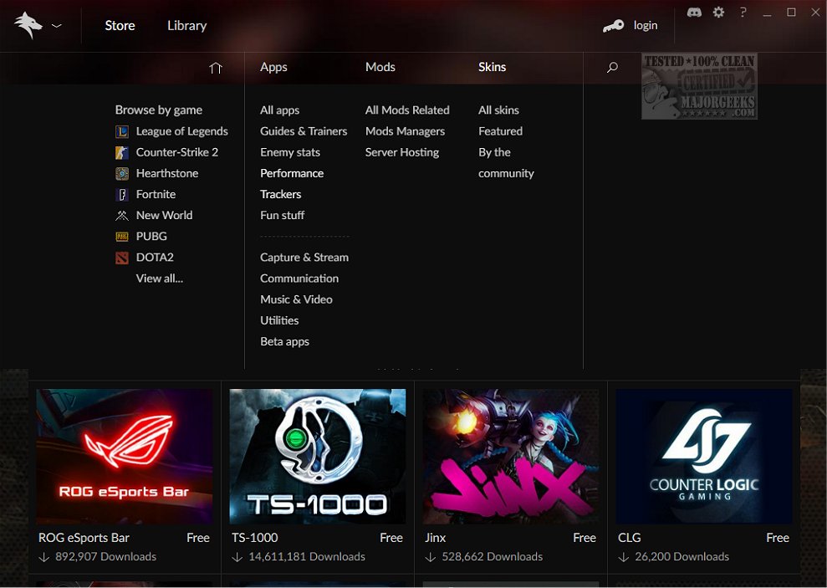Click 528,662 Downloads text
Viewport: 827px width, 588px height.
click(x=492, y=557)
